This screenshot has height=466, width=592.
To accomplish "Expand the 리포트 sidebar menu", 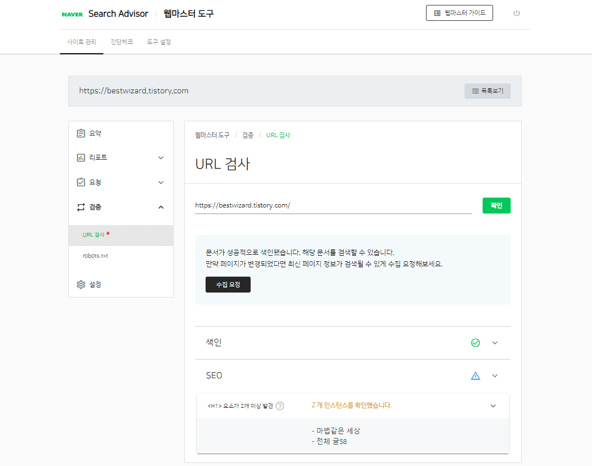I will click(x=161, y=157).
